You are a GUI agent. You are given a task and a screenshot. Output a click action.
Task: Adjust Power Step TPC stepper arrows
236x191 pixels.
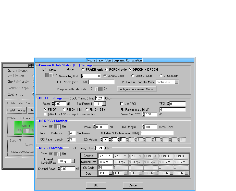(x=144, y=114)
